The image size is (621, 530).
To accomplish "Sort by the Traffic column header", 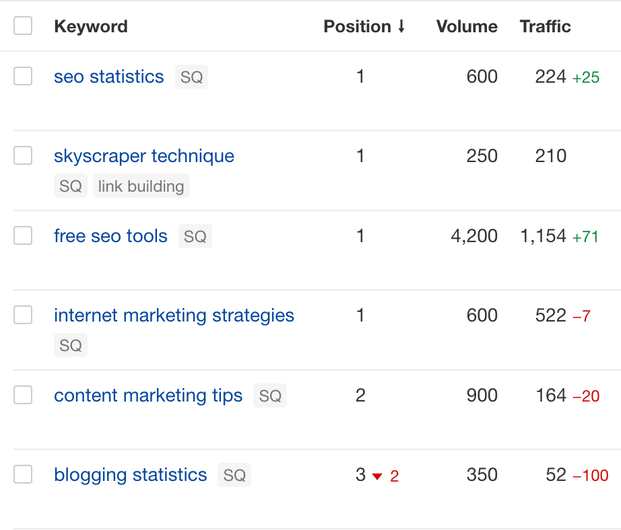I will [x=545, y=26].
